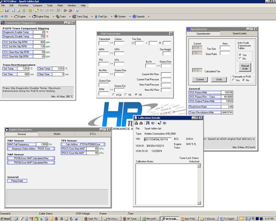Click the Trans Diag toolbar icon
The image size is (276, 221).
73,16
